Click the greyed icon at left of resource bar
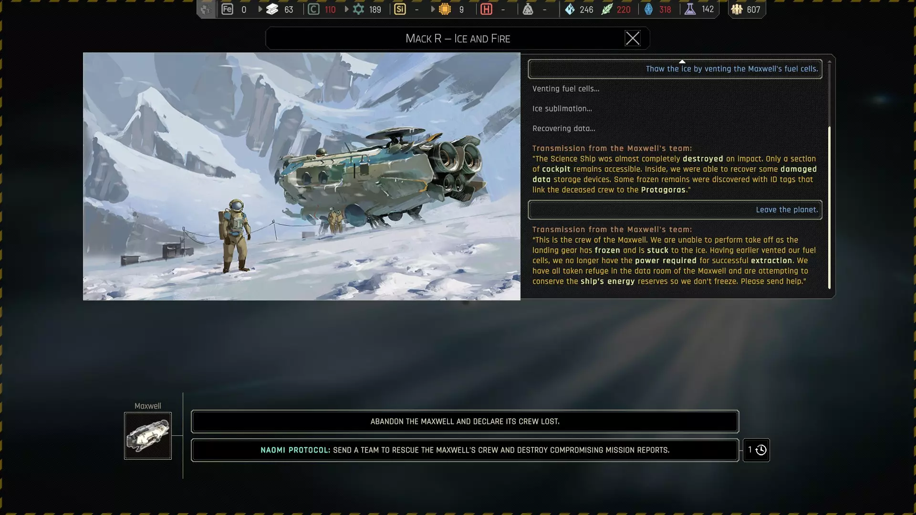 [206, 9]
